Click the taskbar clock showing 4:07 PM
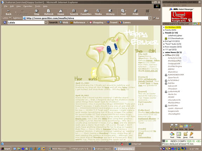Image resolution: width=202 pixels, height=151 pixels. pos(194,149)
